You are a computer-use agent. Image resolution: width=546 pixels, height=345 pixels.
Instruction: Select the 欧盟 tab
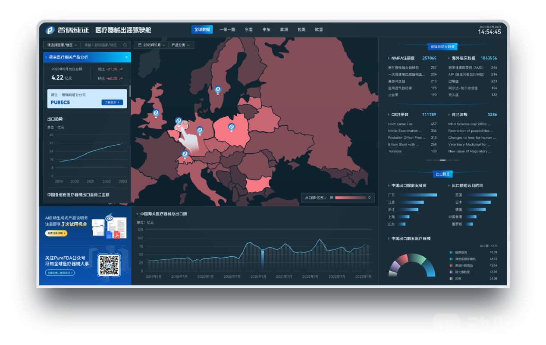(319, 30)
